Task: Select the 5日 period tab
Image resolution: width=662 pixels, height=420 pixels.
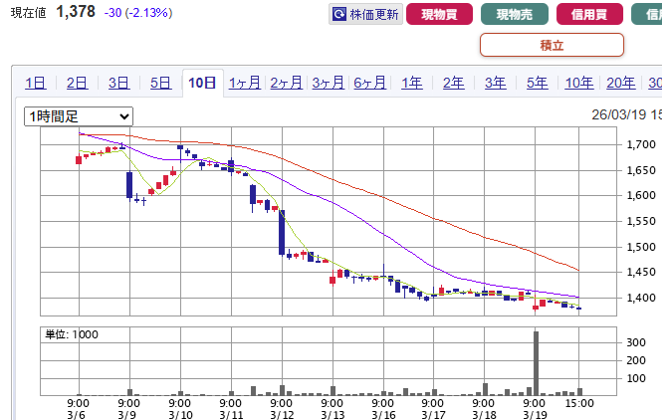Action: (x=160, y=83)
